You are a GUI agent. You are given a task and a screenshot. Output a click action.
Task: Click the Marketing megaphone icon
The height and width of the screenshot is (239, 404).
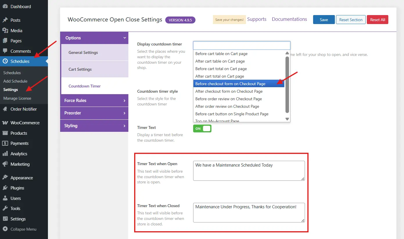pyautogui.click(x=5, y=164)
